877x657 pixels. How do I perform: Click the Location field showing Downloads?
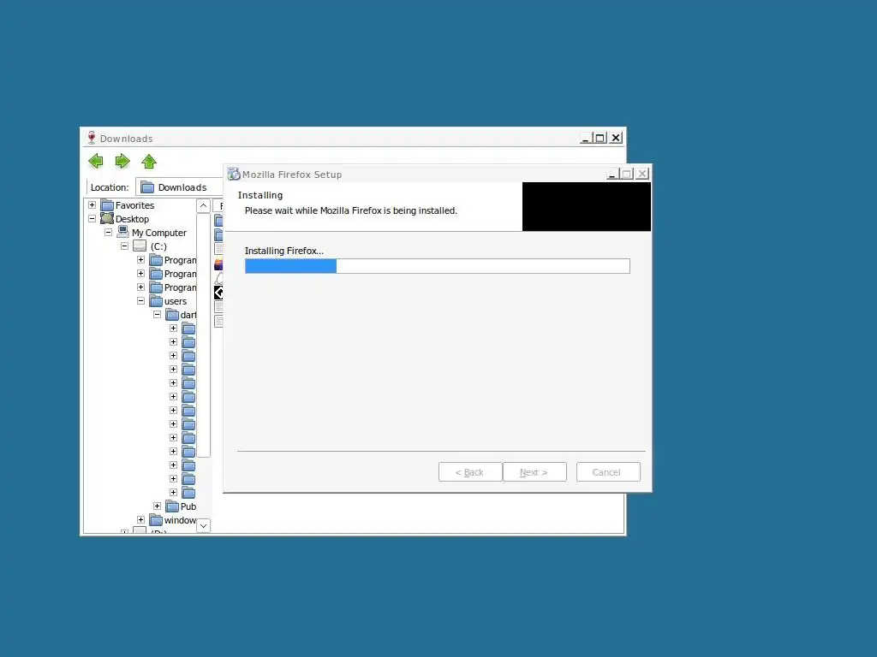180,187
